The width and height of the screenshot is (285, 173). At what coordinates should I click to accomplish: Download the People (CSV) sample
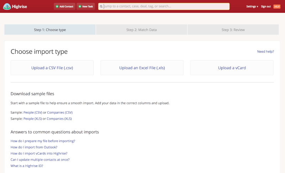coord(33,112)
